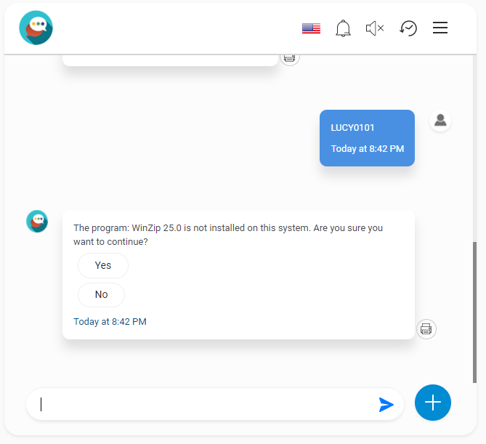Open chat history clock icon
The width and height of the screenshot is (486, 444).
408,28
